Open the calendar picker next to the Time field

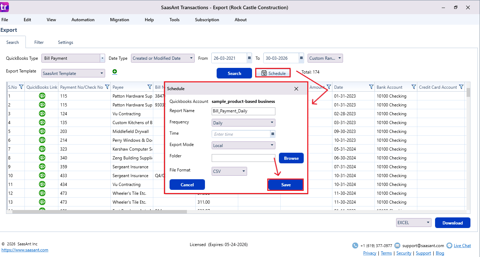coord(272,134)
